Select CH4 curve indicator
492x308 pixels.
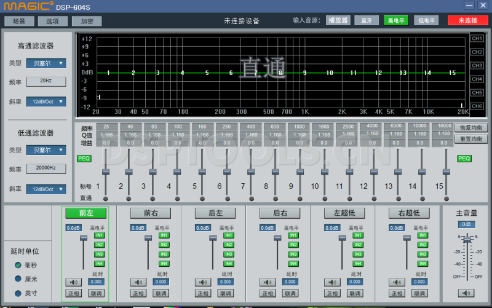(x=477, y=79)
